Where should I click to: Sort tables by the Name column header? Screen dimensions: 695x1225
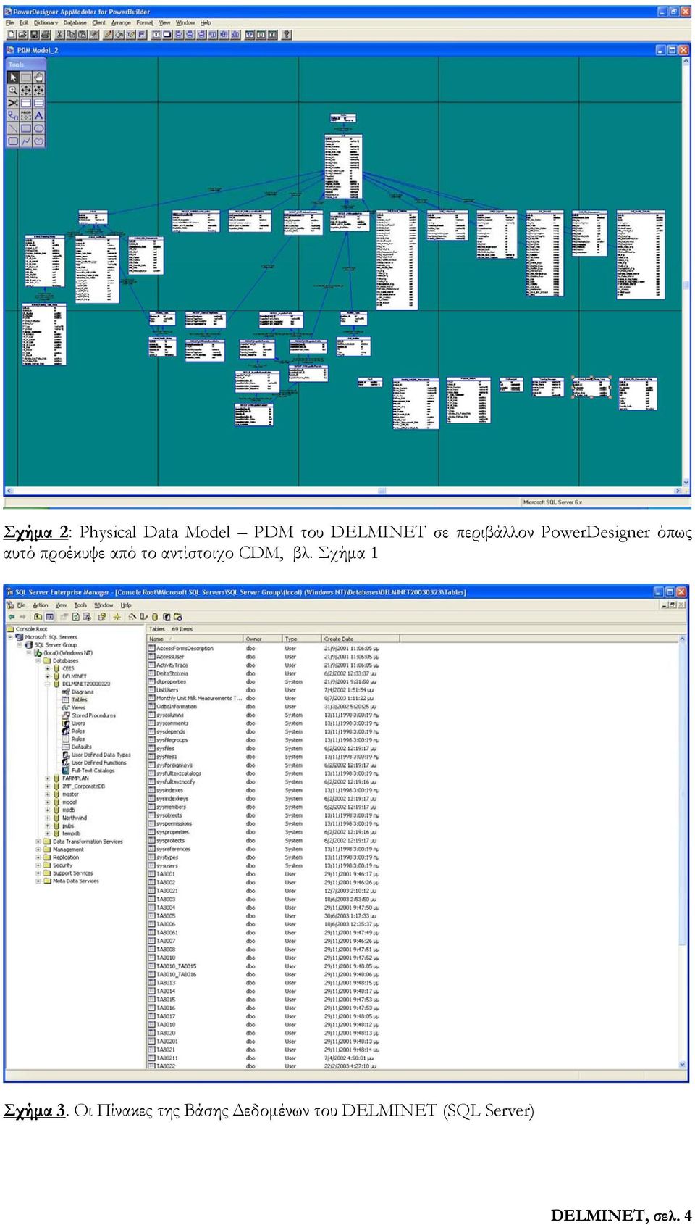pos(195,639)
